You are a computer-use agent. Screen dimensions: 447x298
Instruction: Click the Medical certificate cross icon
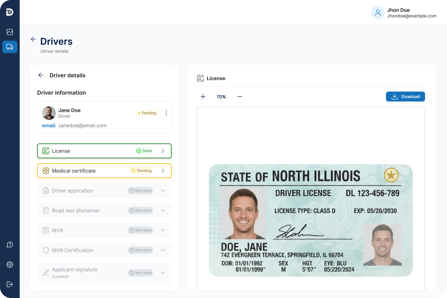[46, 171]
